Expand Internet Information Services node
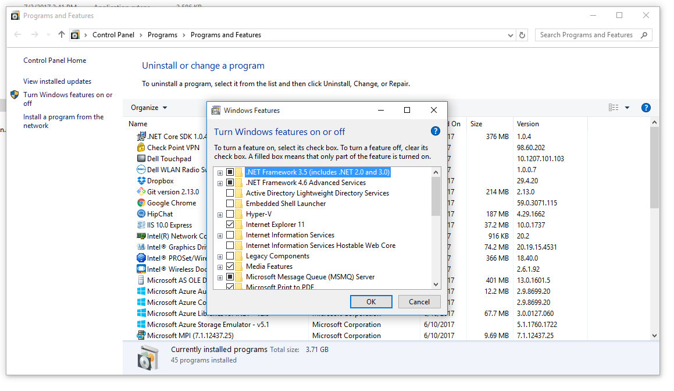674x391 pixels. [x=220, y=234]
